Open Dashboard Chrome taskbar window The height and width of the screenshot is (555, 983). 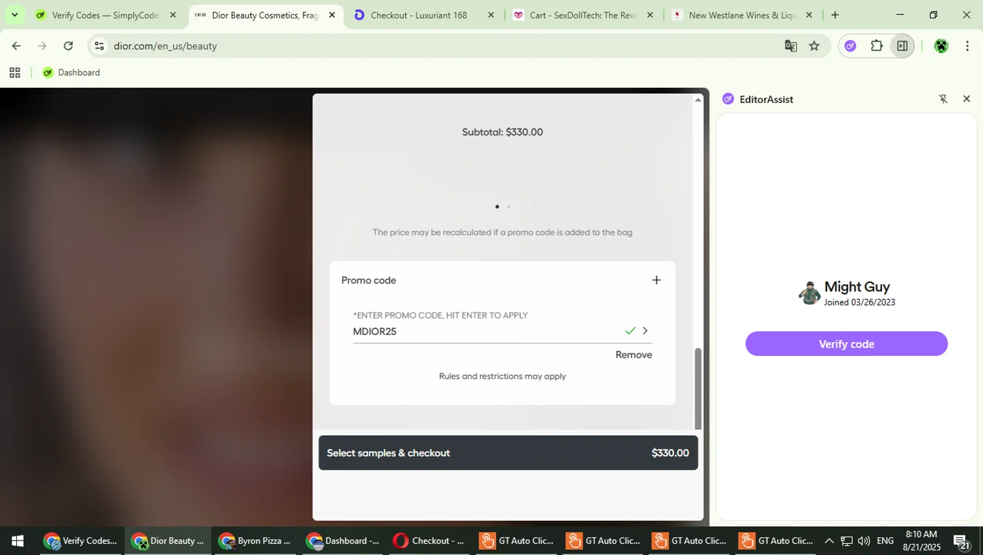coord(343,541)
